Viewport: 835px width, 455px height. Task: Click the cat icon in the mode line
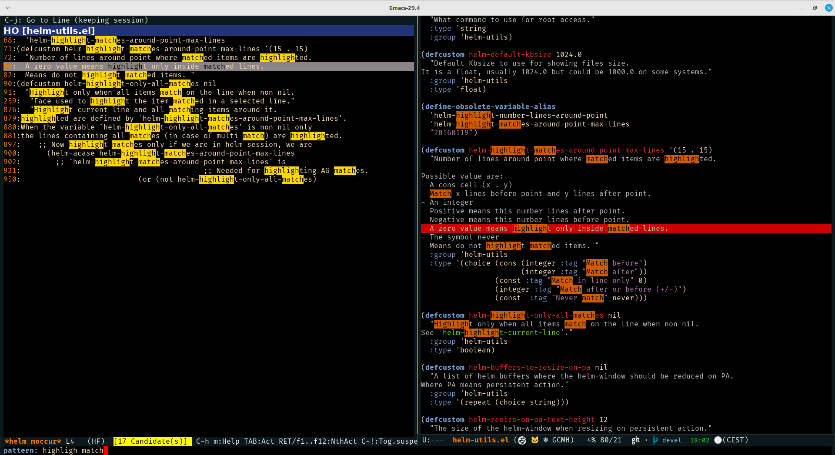click(535, 440)
